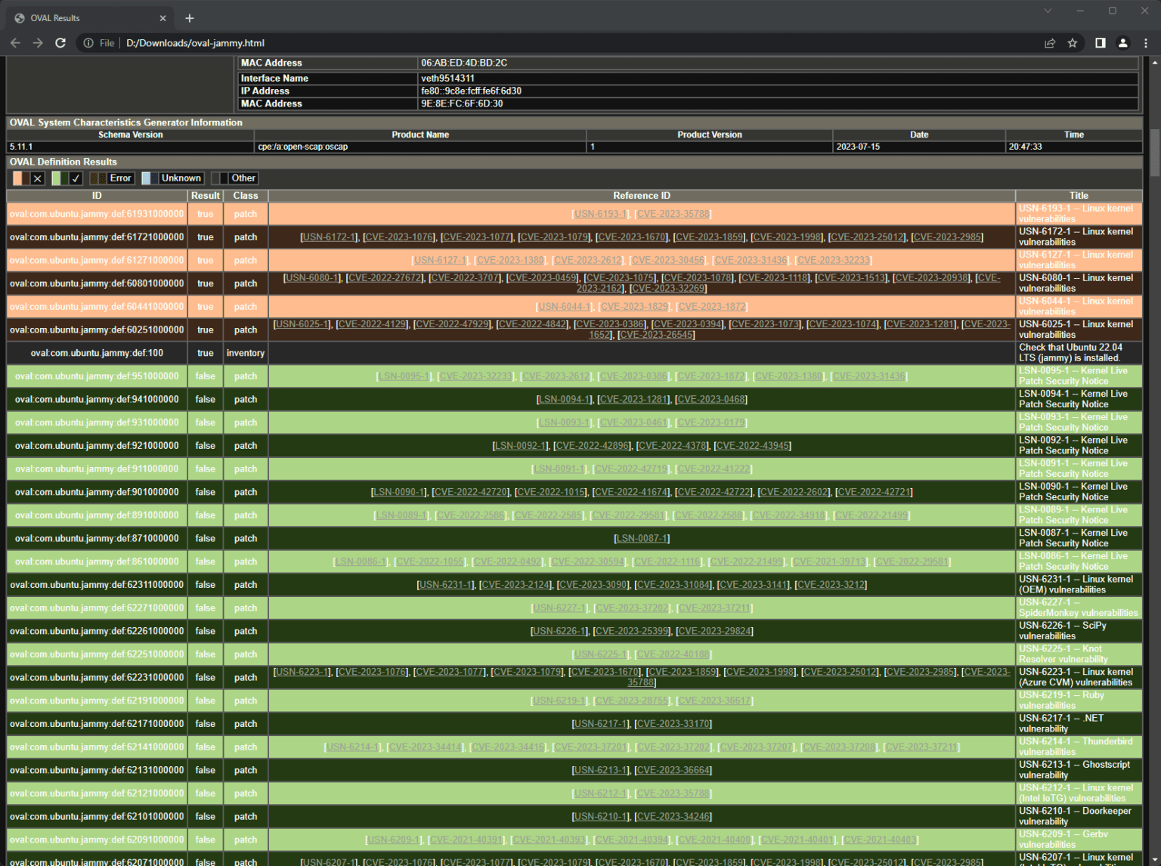Viewport: 1161px width, 866px height.
Task: Click the File info icon in the address bar
Action: (88, 43)
